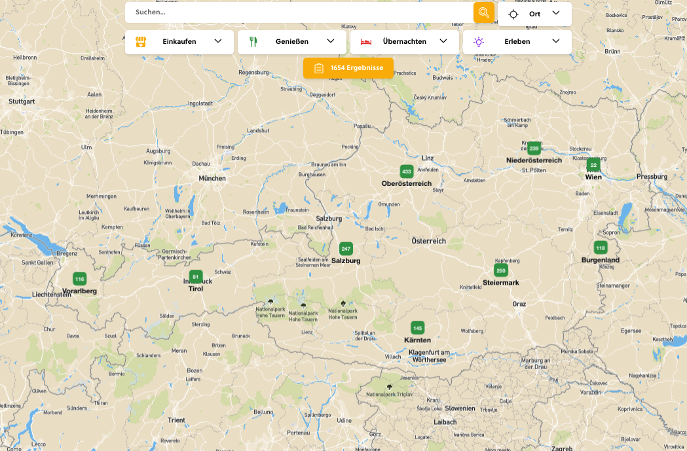This screenshot has width=687, height=451.
Task: Click the Vorarlberg cluster marker 116
Action: 79,279
